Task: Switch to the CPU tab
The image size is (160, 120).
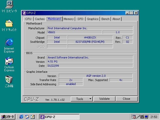Action: coord(28,19)
